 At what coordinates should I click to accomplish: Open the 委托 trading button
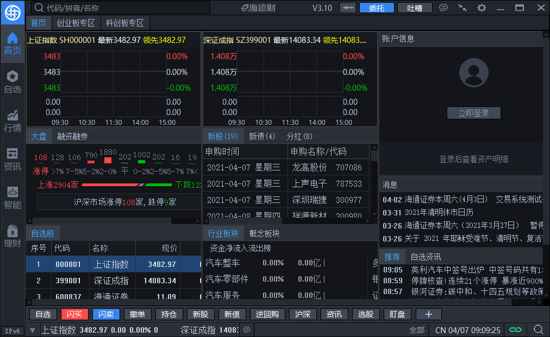[x=377, y=8]
